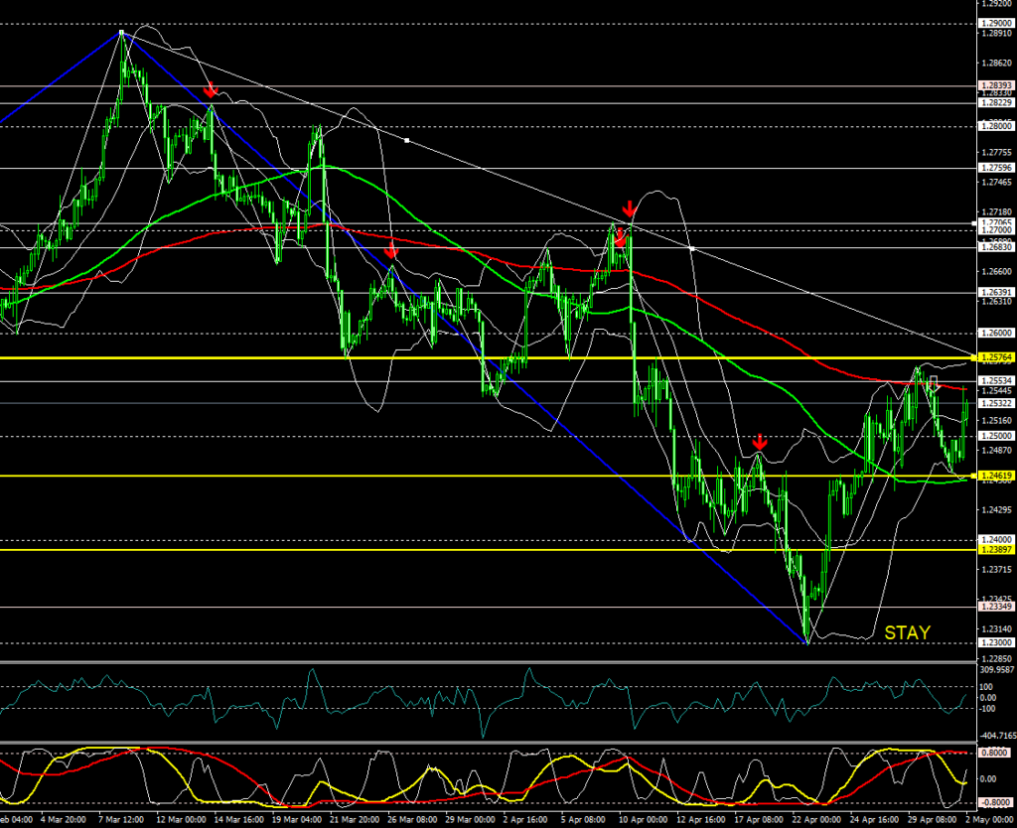The height and width of the screenshot is (828, 1017).
Task: Select the red arrow above the 14 Mar high
Action: pyautogui.click(x=211, y=91)
